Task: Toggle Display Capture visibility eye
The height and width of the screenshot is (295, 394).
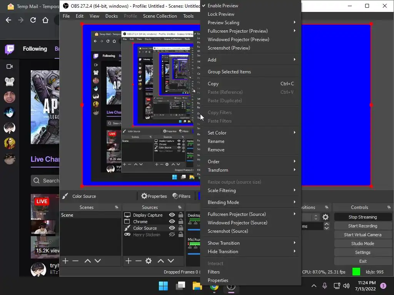Action: pyautogui.click(x=172, y=215)
